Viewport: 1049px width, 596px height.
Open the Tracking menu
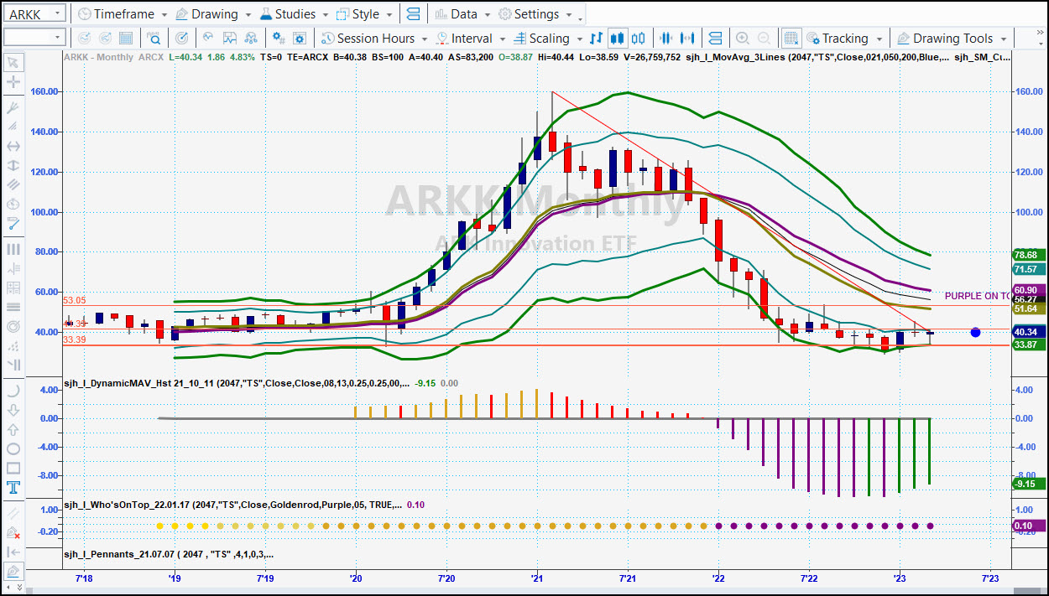pyautogui.click(x=844, y=38)
